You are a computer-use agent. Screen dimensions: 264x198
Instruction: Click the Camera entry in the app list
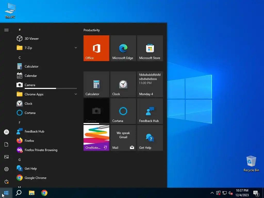(47, 85)
